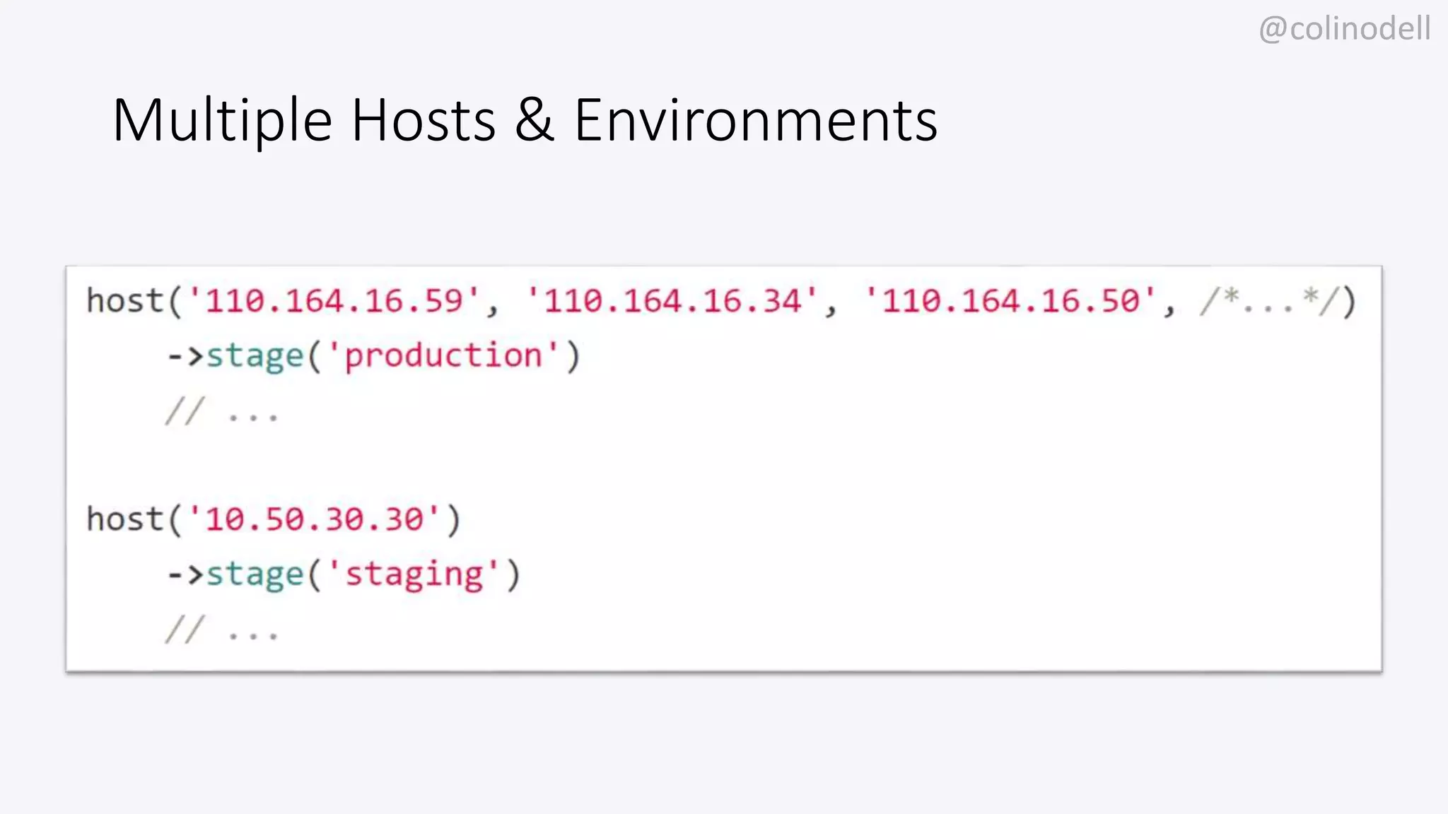Click the '// ...' comment under production
This screenshot has height=814, width=1448.
(x=222, y=411)
